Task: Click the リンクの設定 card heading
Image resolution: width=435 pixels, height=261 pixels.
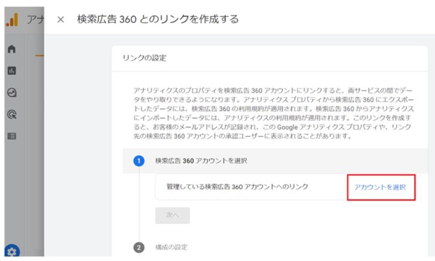Action: point(144,58)
